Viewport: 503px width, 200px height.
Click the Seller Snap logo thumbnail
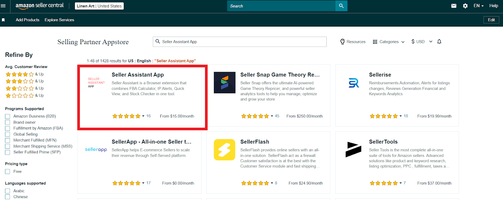coord(224,83)
